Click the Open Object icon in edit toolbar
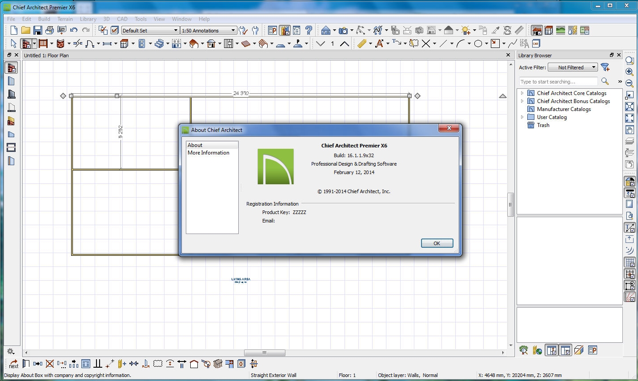 point(26,364)
